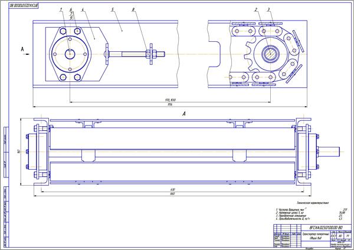Image resolution: width=354 pixels, height=250 pixels.
Task: Click the view title A above lower view
Action: 183,114
